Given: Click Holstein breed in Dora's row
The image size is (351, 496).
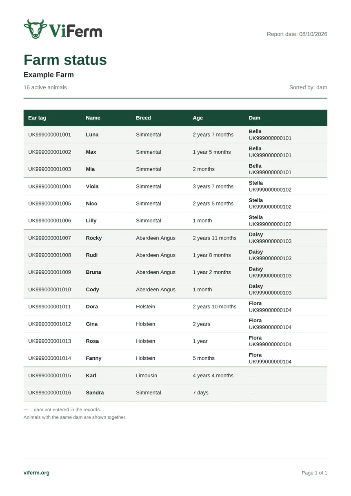Looking at the screenshot, I should (x=145, y=307).
